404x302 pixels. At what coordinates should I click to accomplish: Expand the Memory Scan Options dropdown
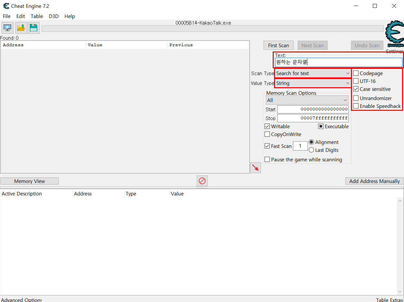pyautogui.click(x=345, y=100)
